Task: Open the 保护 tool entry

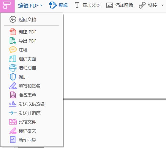Action: coord(23,77)
